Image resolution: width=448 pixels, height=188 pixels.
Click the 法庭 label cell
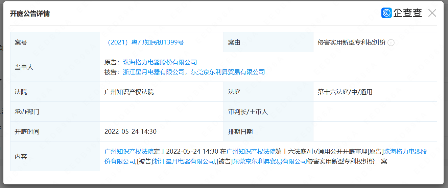268,92
